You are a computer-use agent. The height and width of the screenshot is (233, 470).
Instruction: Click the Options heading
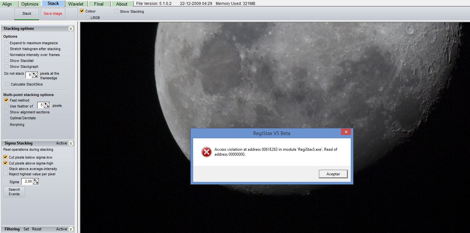10,36
